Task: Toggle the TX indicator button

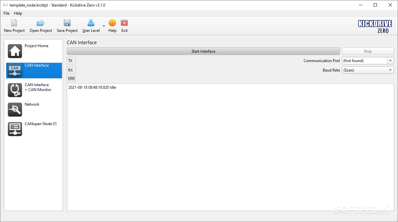Action: pos(71,61)
